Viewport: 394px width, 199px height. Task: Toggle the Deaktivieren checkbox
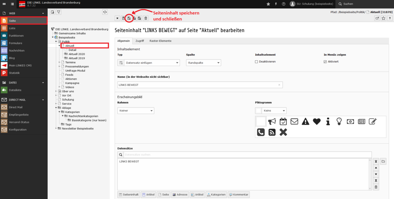(x=257, y=62)
